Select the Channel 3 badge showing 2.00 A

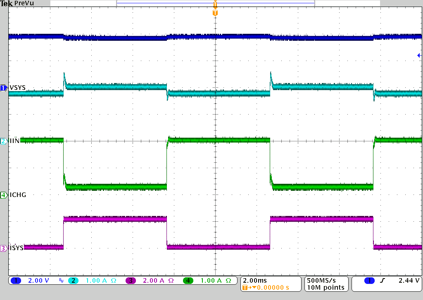[130, 281]
